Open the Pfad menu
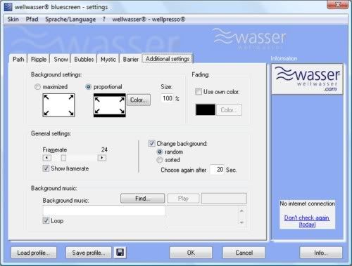 tap(32, 19)
